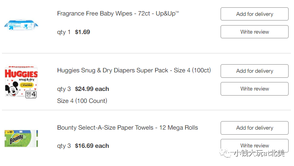This screenshot has height=166, width=294.
Task: Click the Size 4 (100 Count) text
Action: point(82,101)
